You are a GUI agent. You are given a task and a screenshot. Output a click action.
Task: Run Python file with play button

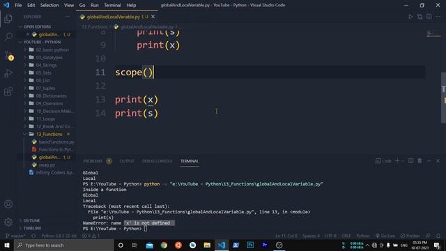pyautogui.click(x=410, y=17)
